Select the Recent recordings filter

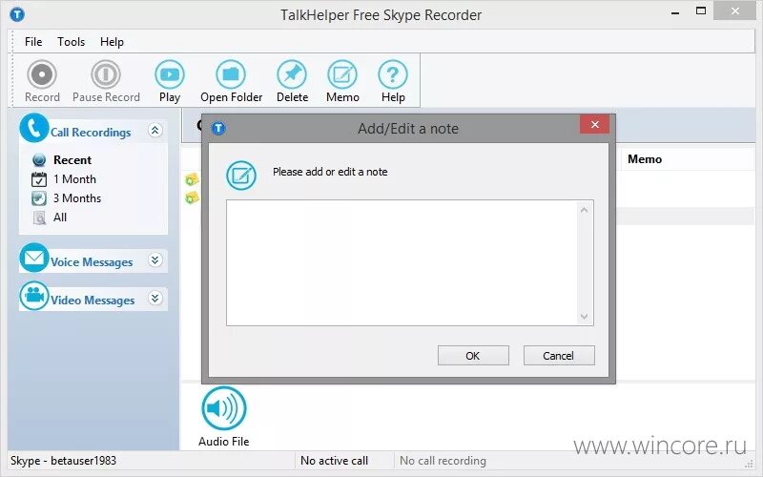point(72,159)
